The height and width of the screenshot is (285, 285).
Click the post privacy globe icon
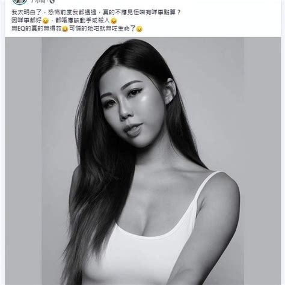52,1
